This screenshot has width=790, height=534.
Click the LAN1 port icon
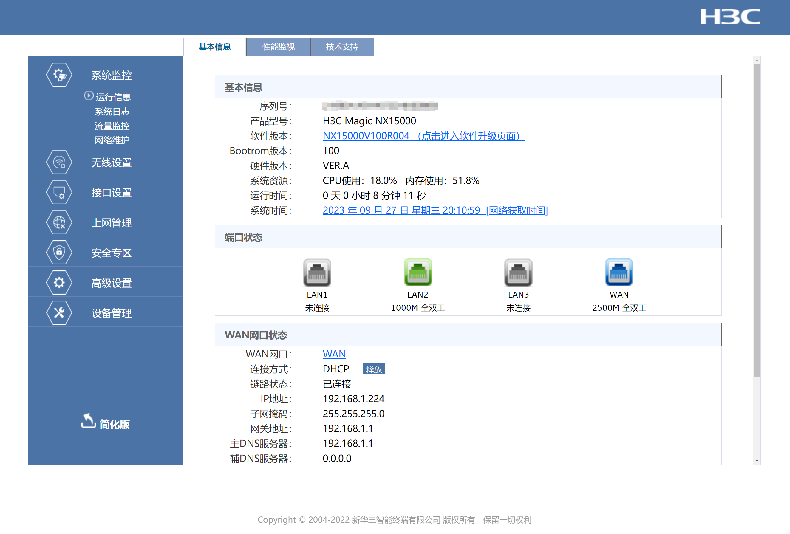pos(317,272)
